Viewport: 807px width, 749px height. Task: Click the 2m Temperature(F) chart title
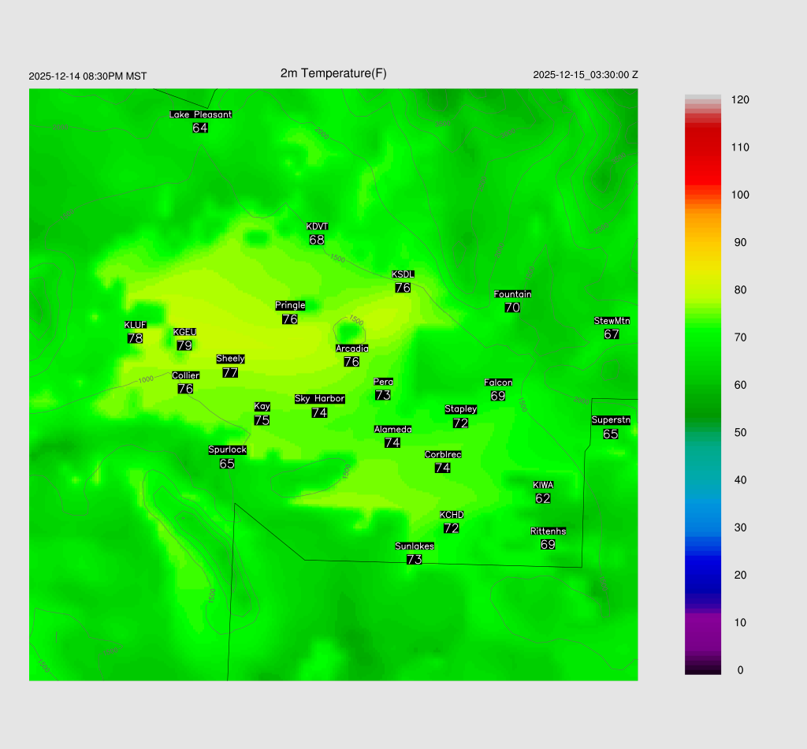[x=333, y=73]
